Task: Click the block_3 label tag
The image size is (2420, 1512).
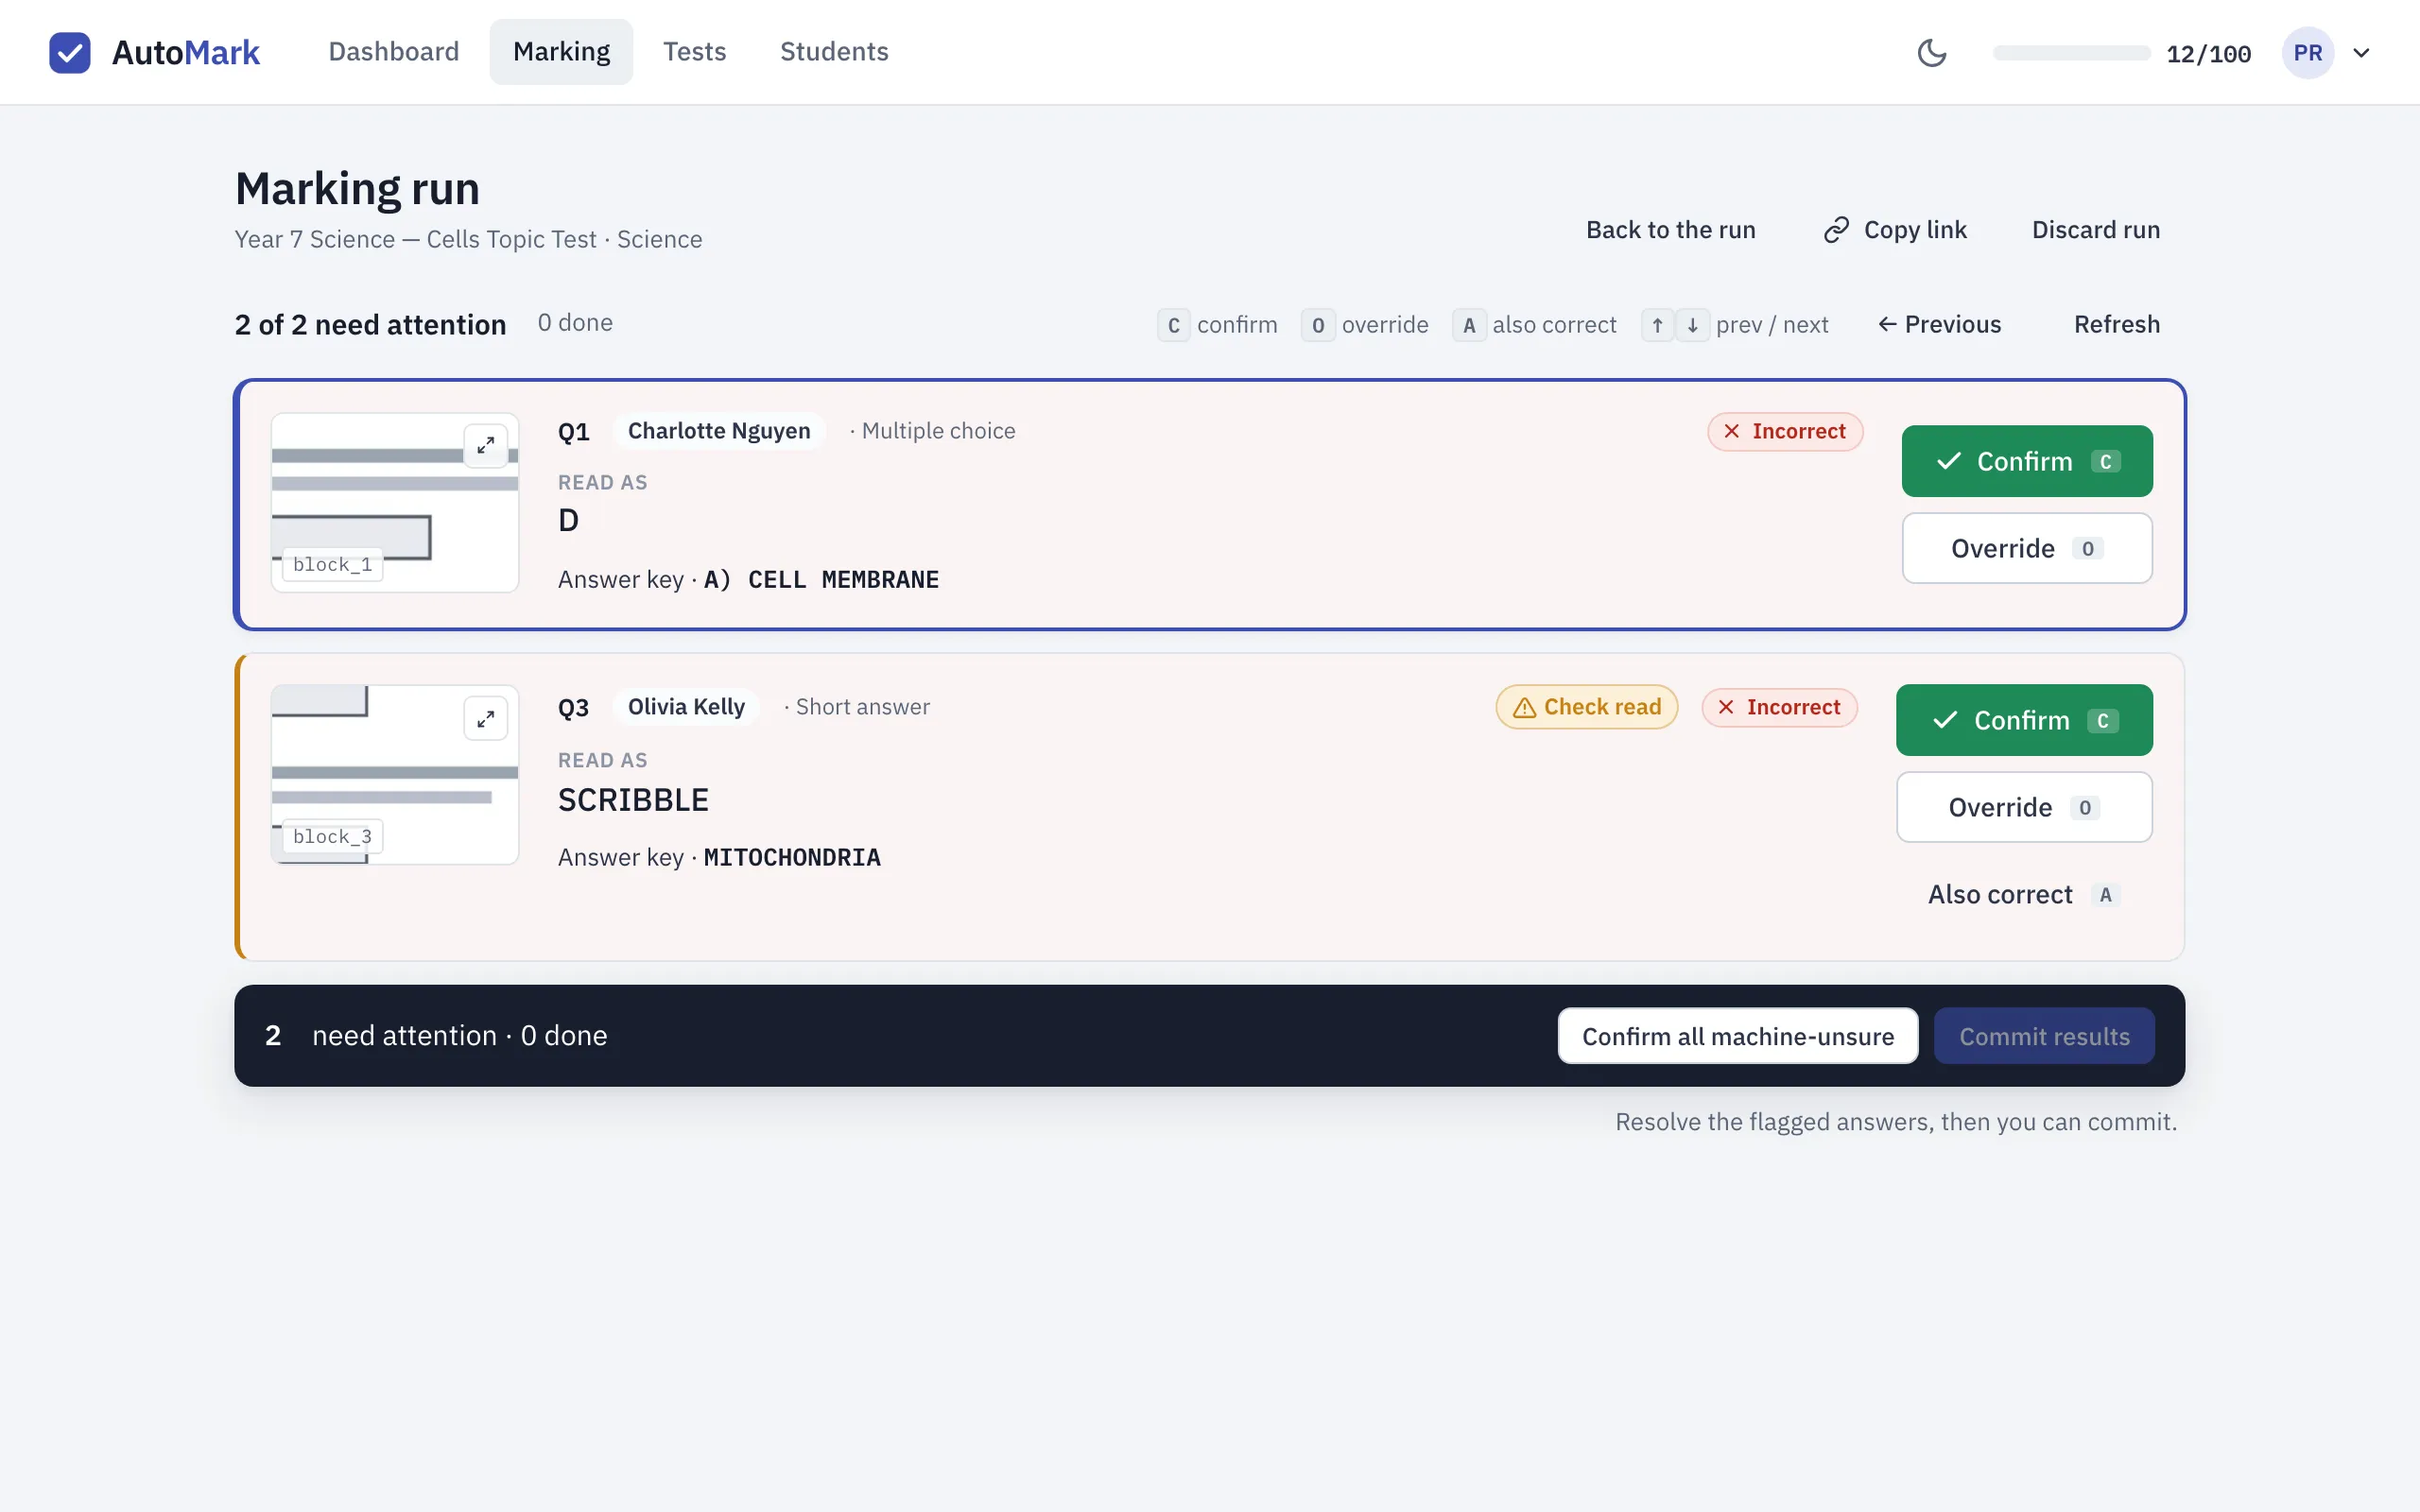Action: click(x=332, y=837)
